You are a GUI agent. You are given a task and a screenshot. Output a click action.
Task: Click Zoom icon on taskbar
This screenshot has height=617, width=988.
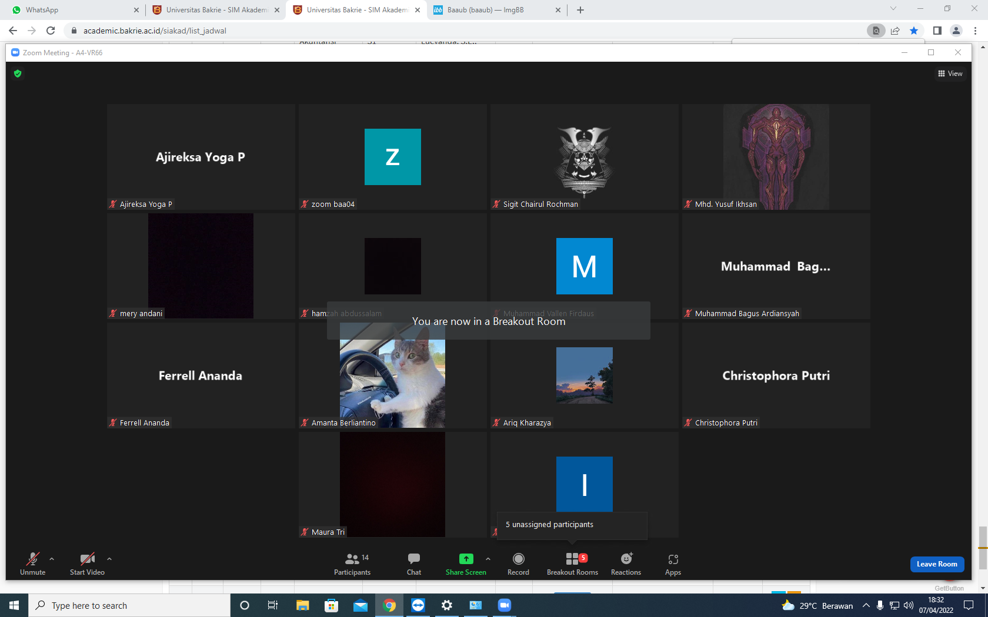505,605
